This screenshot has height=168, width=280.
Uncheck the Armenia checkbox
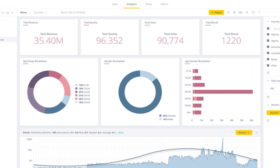pyautogui.click(x=268, y=47)
